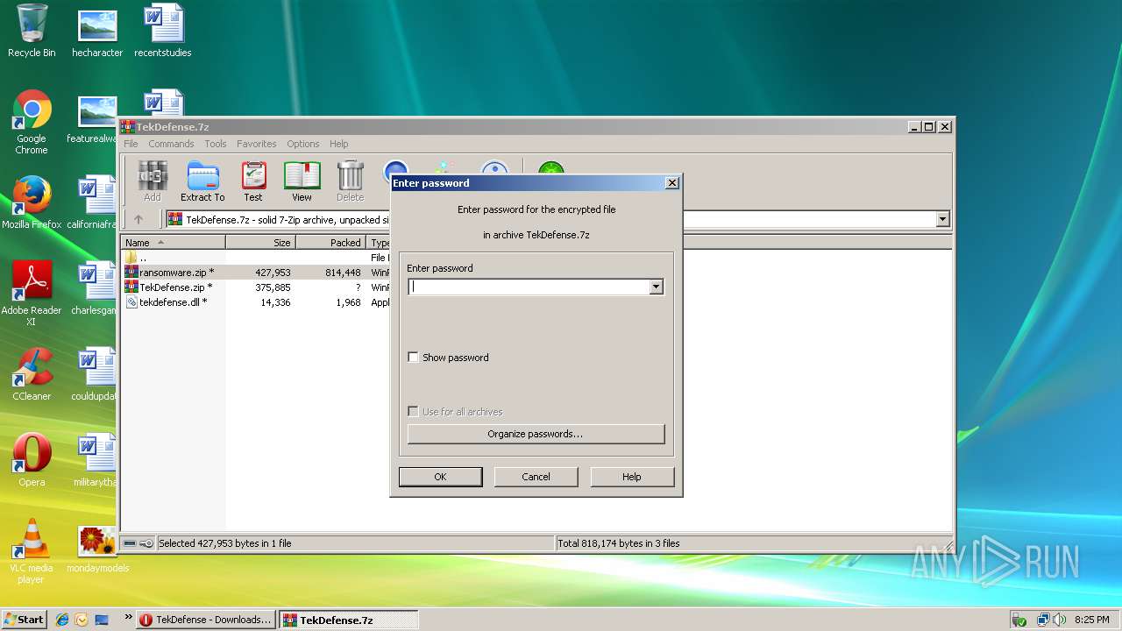Open Adobe Reader XI desktop shortcut
1122x631 pixels.
[x=32, y=294]
